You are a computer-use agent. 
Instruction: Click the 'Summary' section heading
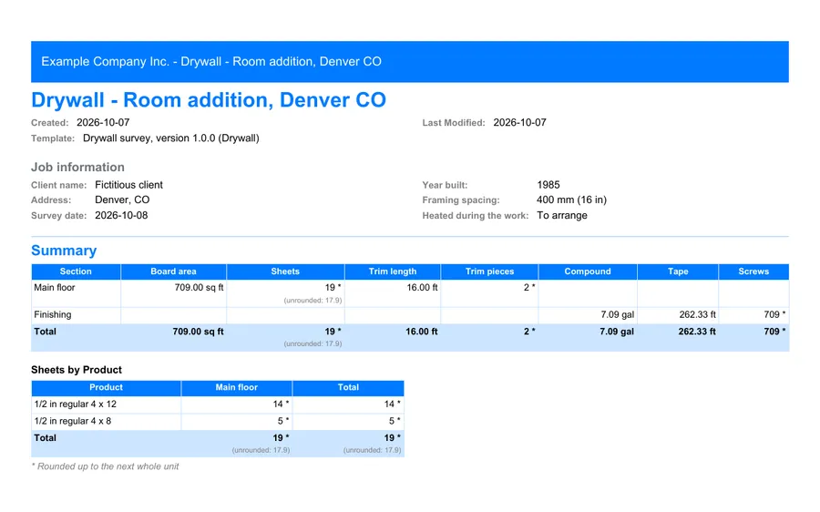pos(64,251)
